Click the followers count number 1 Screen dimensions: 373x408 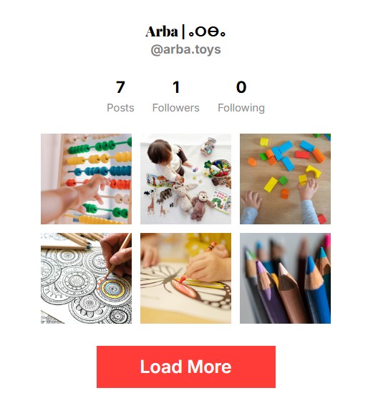click(176, 87)
